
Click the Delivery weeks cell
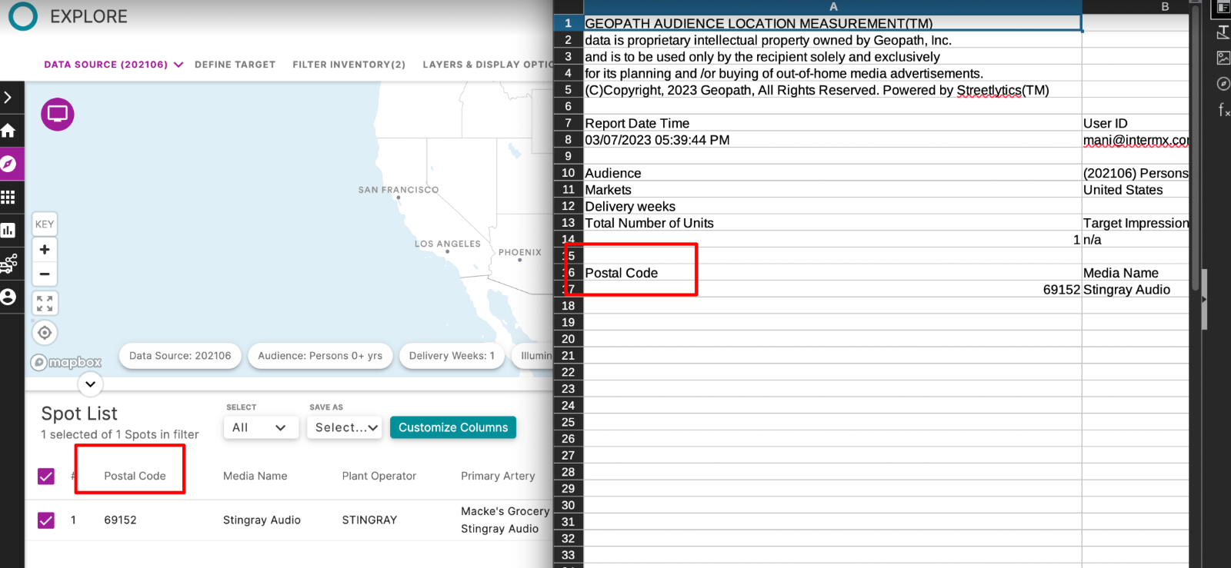click(832, 206)
